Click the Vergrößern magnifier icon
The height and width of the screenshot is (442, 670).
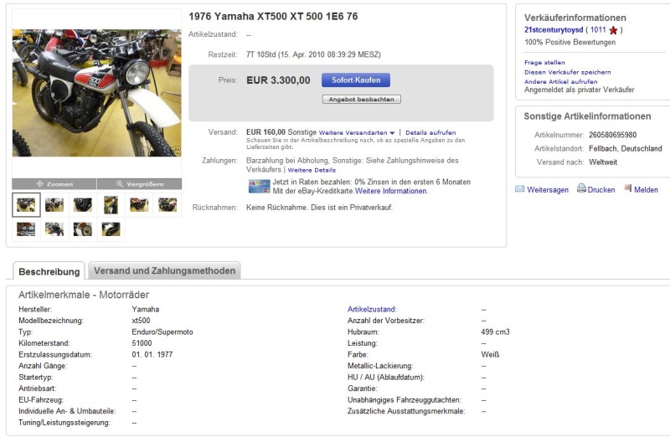pos(121,184)
